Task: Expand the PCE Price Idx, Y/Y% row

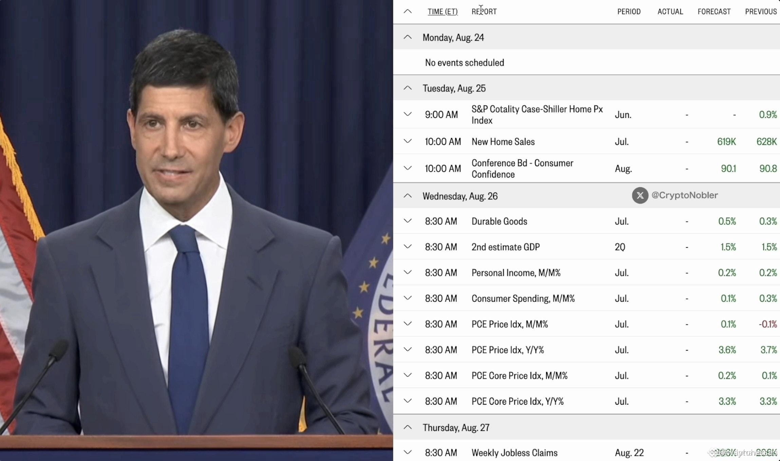Action: point(408,349)
